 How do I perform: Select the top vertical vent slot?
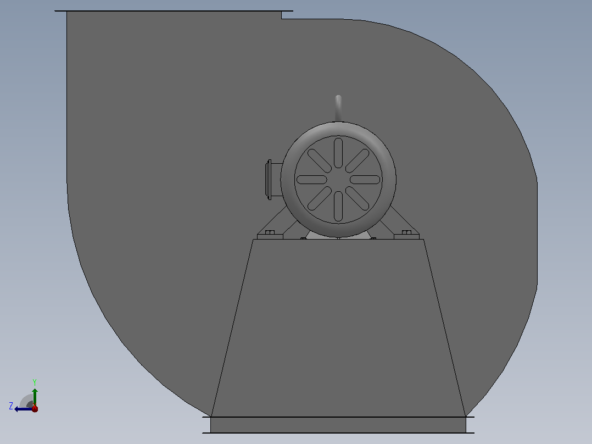(338, 153)
